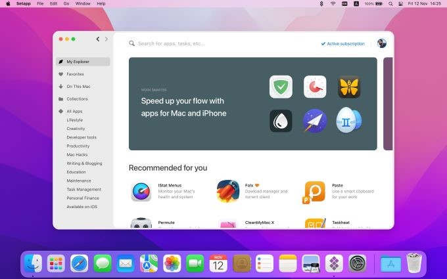This screenshot has width=447, height=279.
Task: Open the Gemini egg app icon
Action: (x=349, y=120)
